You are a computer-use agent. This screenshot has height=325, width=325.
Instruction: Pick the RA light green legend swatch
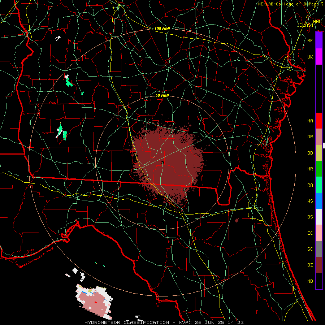tap(319, 185)
